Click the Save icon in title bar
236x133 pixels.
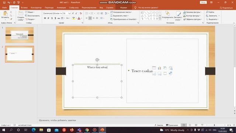click(x=4, y=3)
